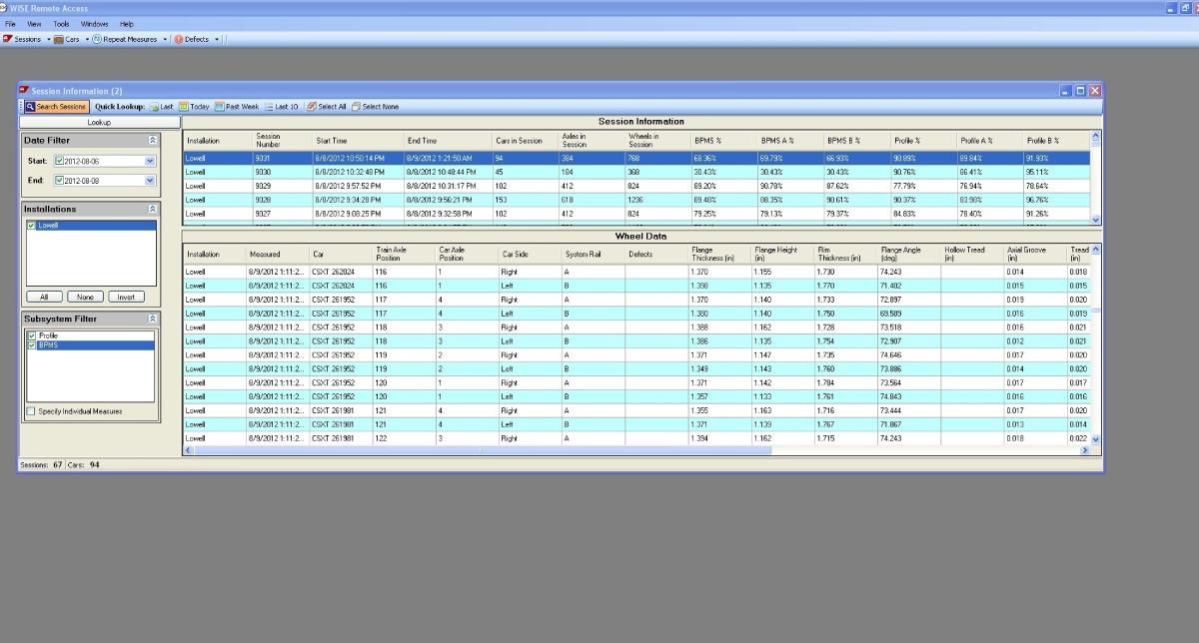Sort by Flange Angle column header
Screen dimensions: 1199x643
click(x=909, y=254)
